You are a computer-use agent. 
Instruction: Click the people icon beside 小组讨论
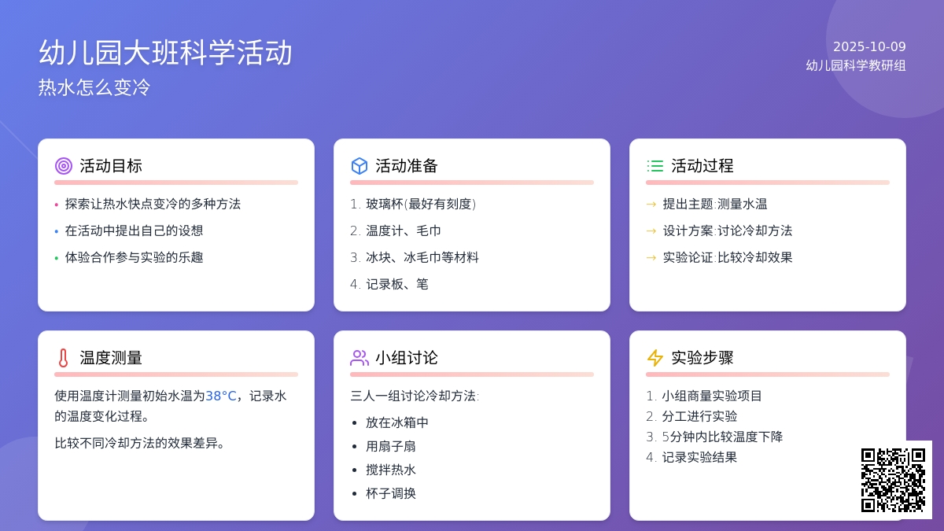(360, 358)
